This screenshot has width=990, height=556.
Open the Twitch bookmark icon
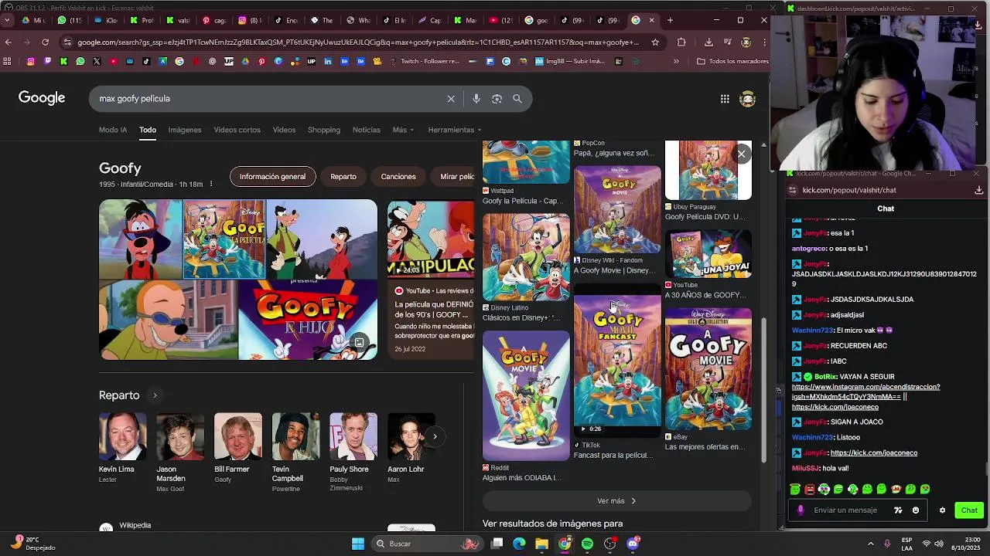(47, 61)
